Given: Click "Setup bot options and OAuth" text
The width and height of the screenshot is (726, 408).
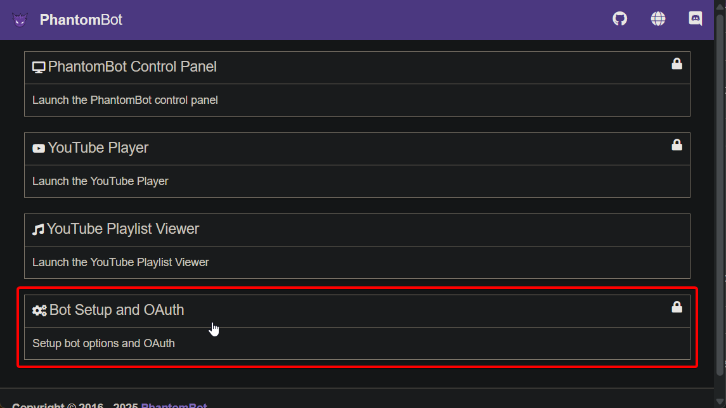Looking at the screenshot, I should point(103,343).
